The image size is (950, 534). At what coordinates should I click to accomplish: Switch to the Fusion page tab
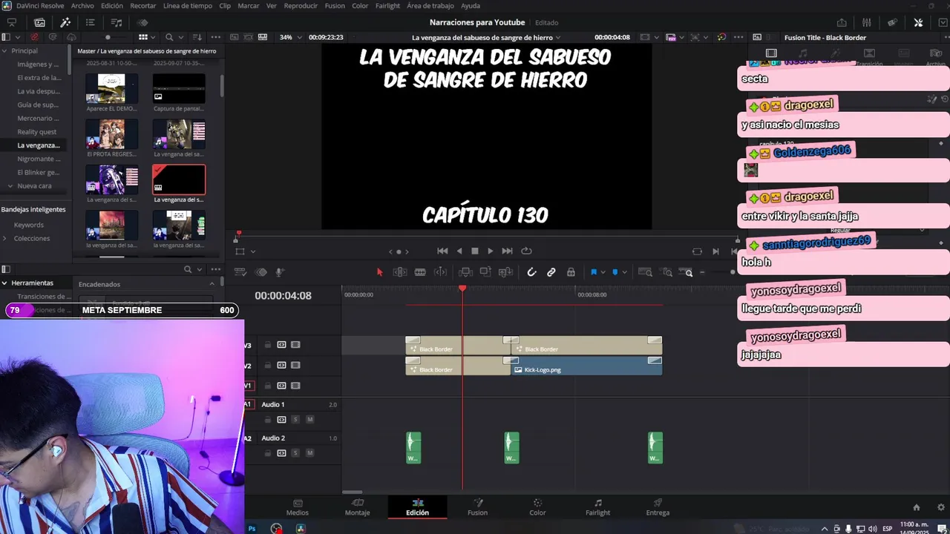point(477,507)
